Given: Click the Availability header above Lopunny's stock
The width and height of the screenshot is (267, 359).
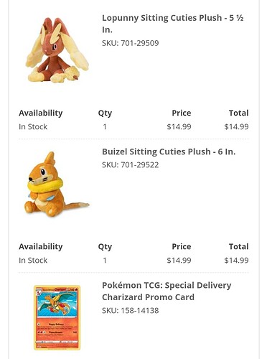Looking at the screenshot, I should point(41,113).
